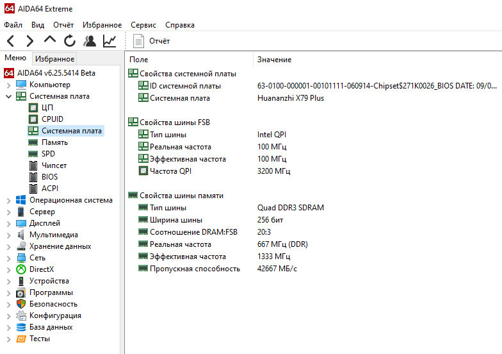Click the Тесты benchmark icon

21,339
